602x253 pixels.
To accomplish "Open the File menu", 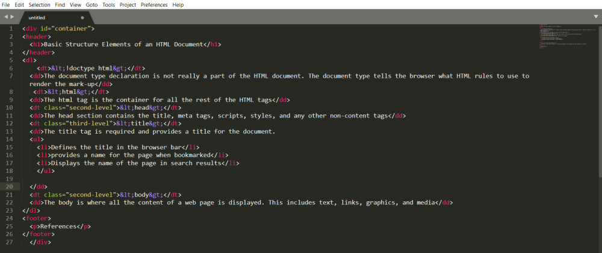I will click(x=6, y=5).
